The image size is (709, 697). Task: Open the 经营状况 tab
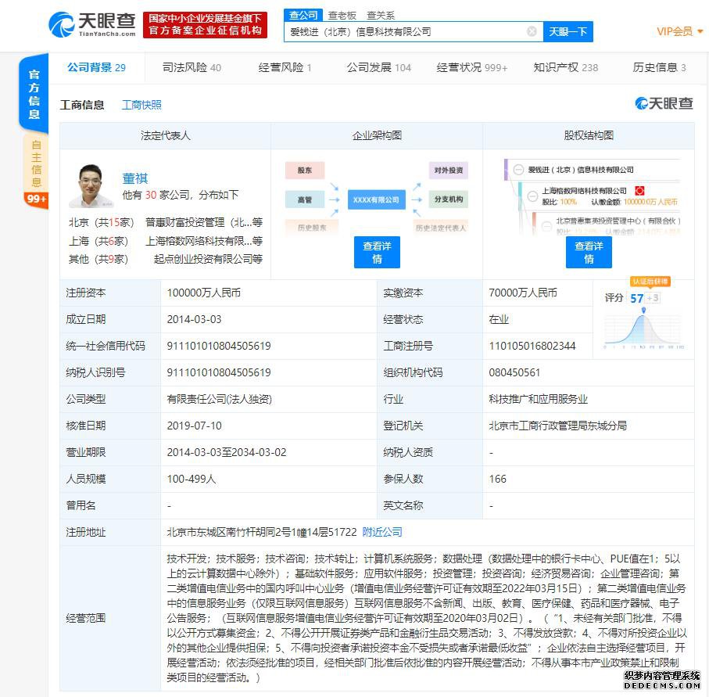471,67
